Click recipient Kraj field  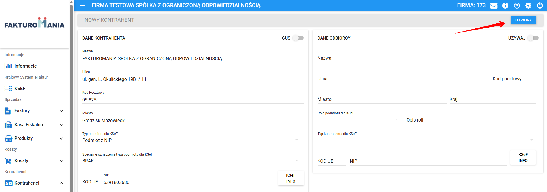point(492,99)
